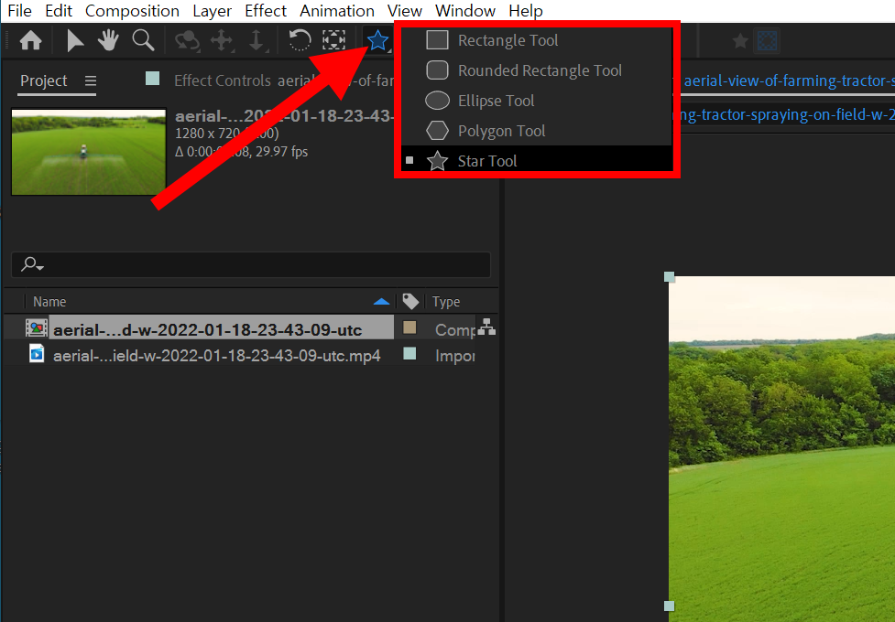The width and height of the screenshot is (895, 622).
Task: Open the Effect menu
Action: pos(266,11)
